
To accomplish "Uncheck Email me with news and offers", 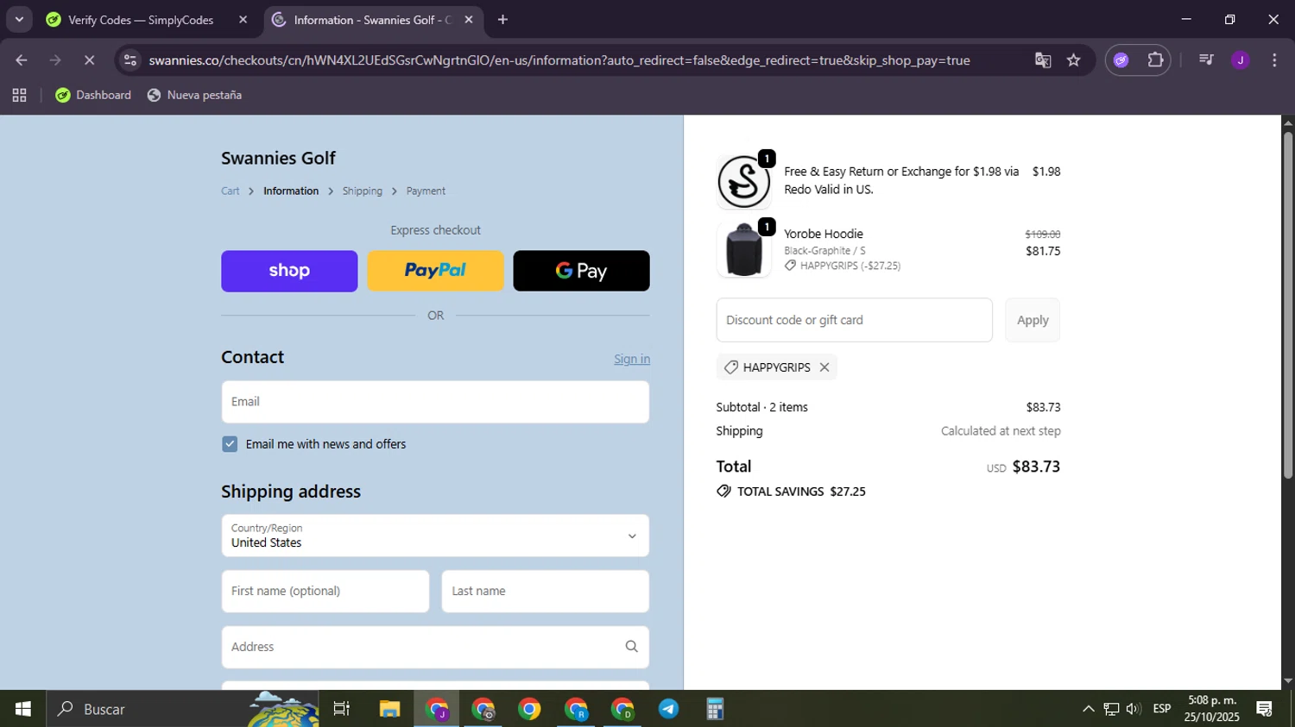I will [x=230, y=444].
